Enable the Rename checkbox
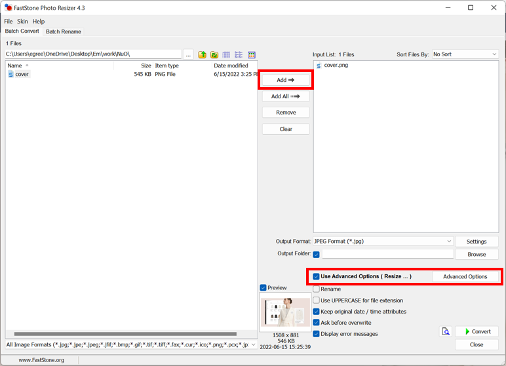The height and width of the screenshot is (366, 506). (316, 289)
